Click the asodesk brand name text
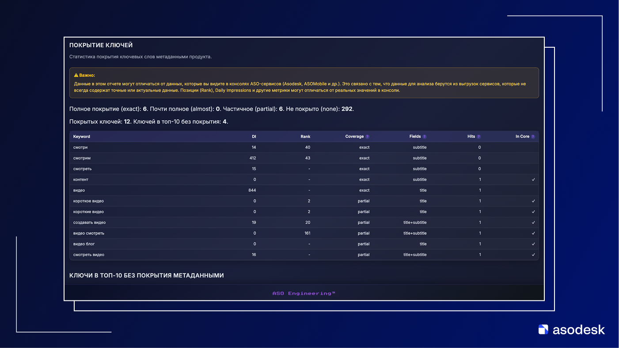 tap(578, 329)
